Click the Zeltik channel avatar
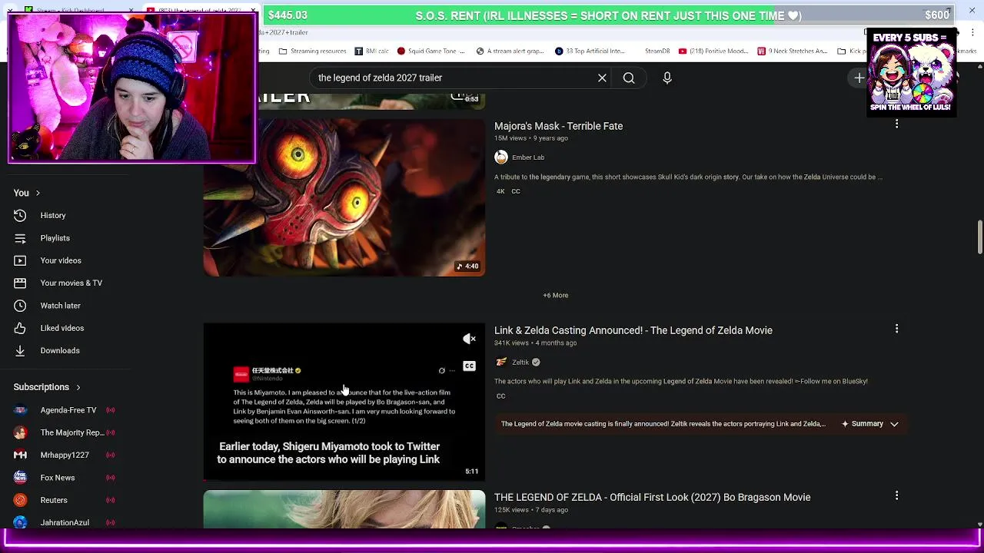This screenshot has width=984, height=553. [501, 363]
